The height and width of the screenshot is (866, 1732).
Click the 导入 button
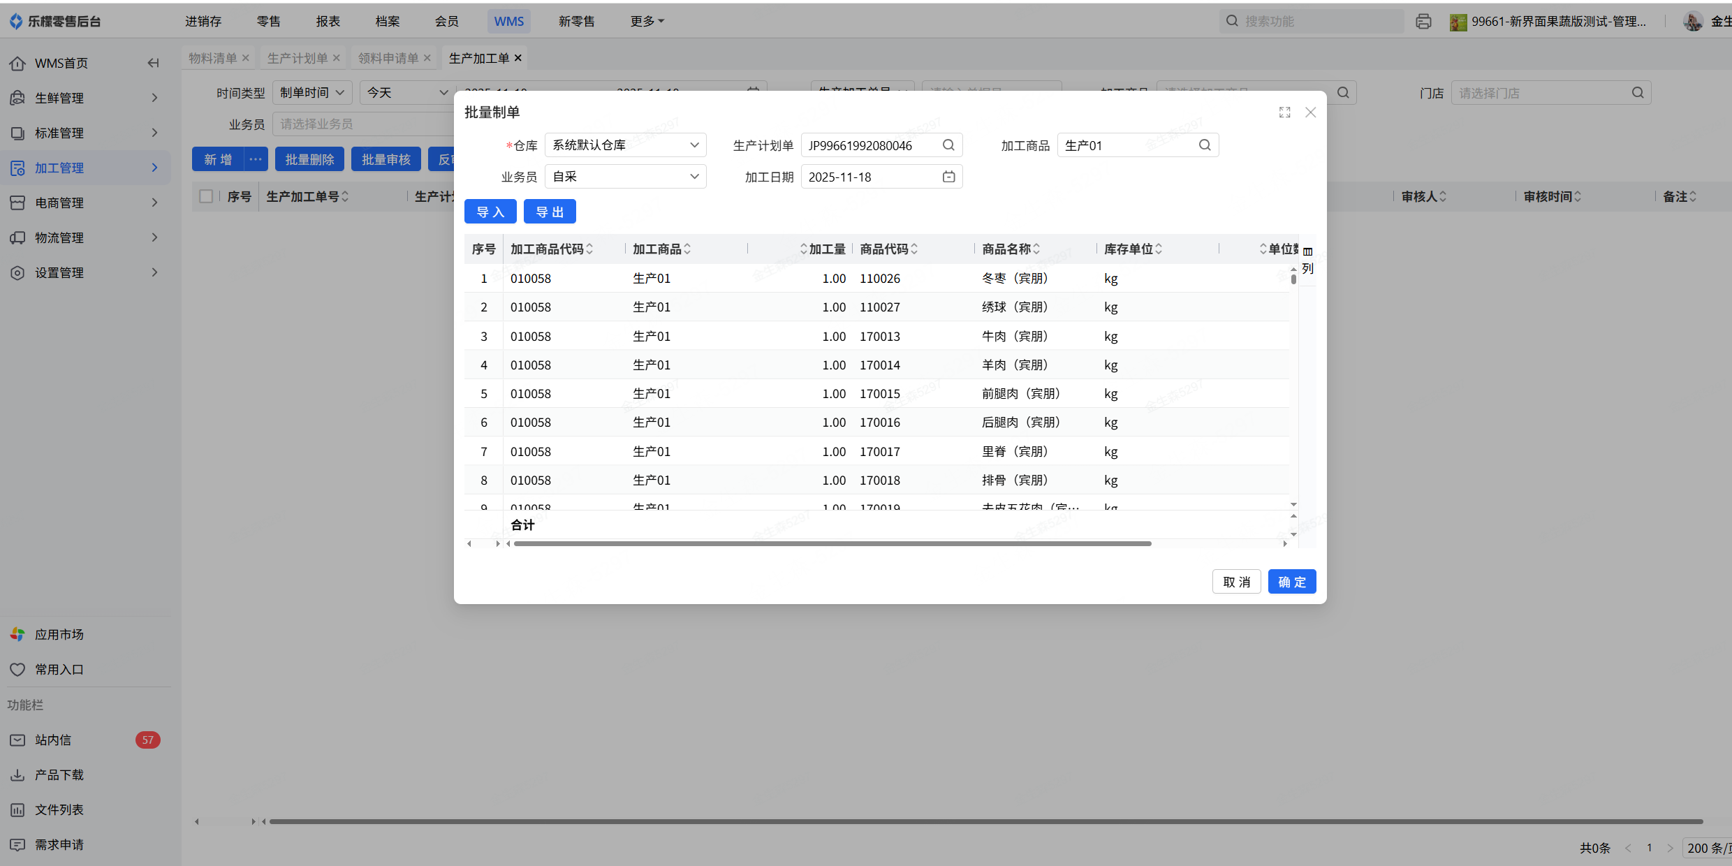tap(490, 212)
